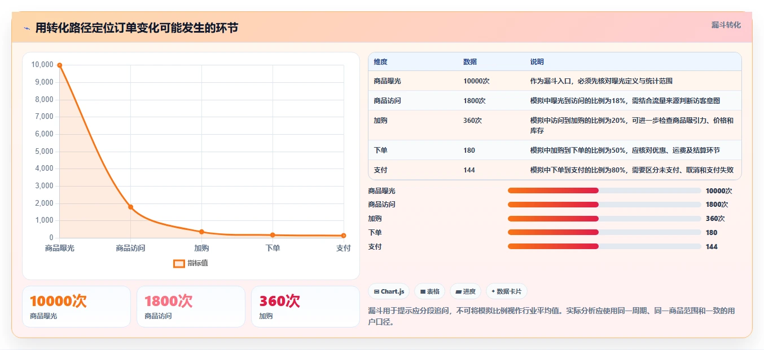Screen dimensions: 764x350
Task: Click the 支付 progress bar
Action: (604, 246)
